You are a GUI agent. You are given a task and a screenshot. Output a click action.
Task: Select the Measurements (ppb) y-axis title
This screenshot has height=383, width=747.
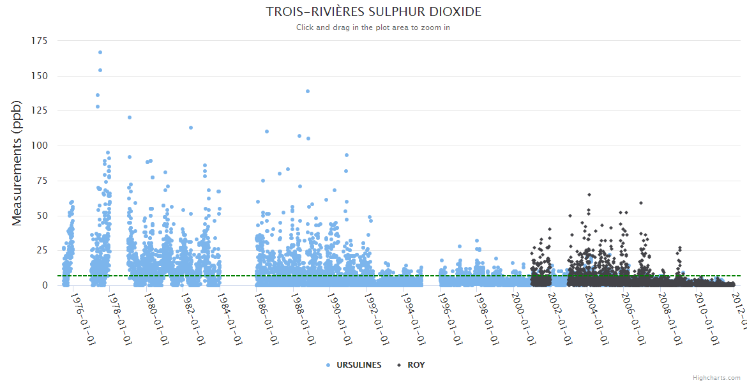pos(17,163)
